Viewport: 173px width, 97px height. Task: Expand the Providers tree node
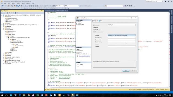7,36
